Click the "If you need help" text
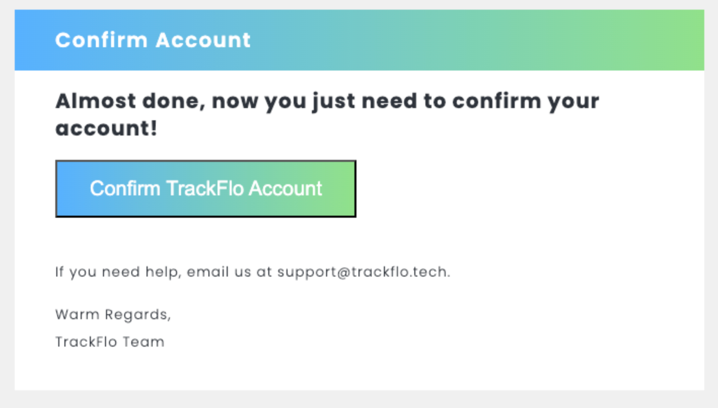718x408 pixels. [x=118, y=272]
